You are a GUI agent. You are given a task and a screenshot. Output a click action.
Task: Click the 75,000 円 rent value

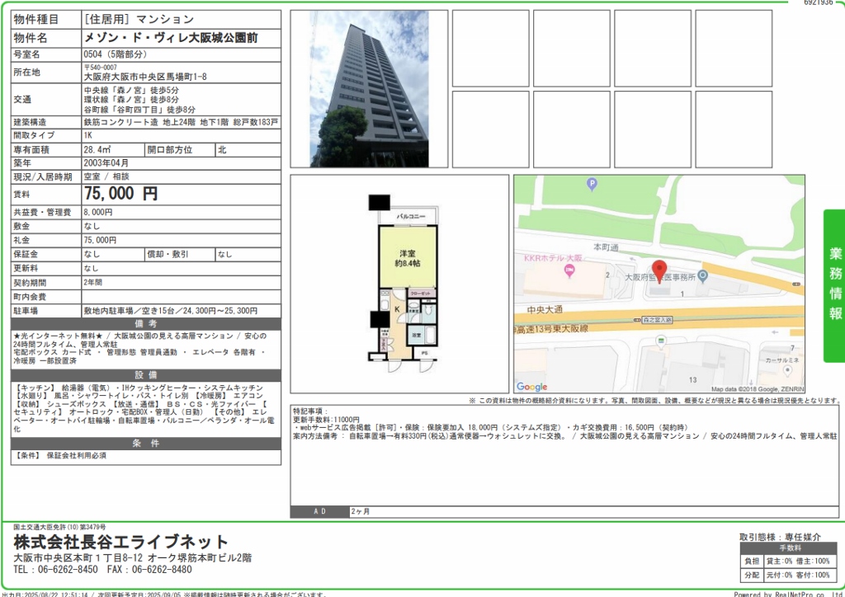click(121, 194)
